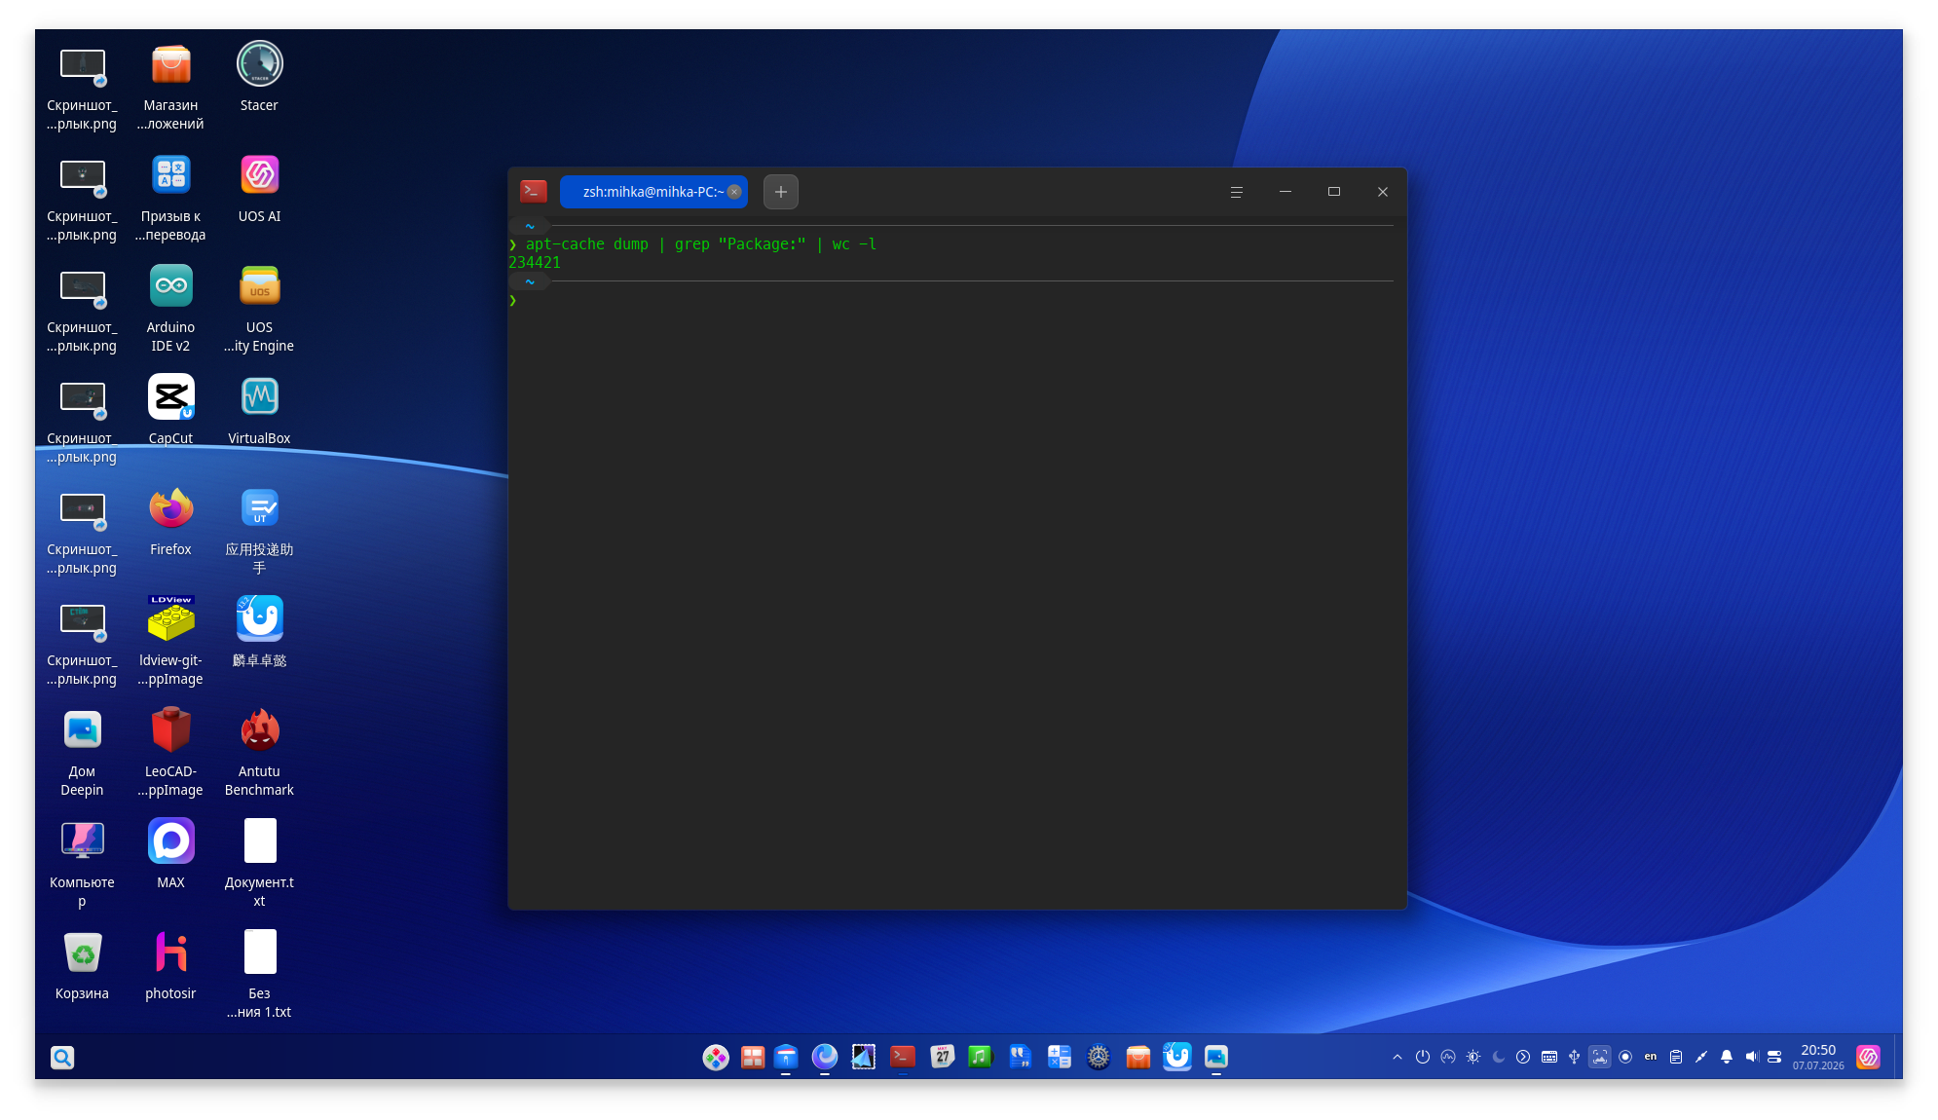Image resolution: width=1938 pixels, height=1120 pixels.
Task: Click the output number 234421
Action: coord(535,263)
